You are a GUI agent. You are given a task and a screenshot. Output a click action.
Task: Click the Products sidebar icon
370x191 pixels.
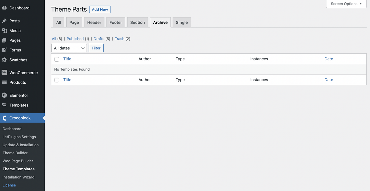4,82
